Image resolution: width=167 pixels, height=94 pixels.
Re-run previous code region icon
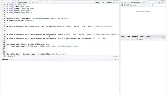point(103,2)
